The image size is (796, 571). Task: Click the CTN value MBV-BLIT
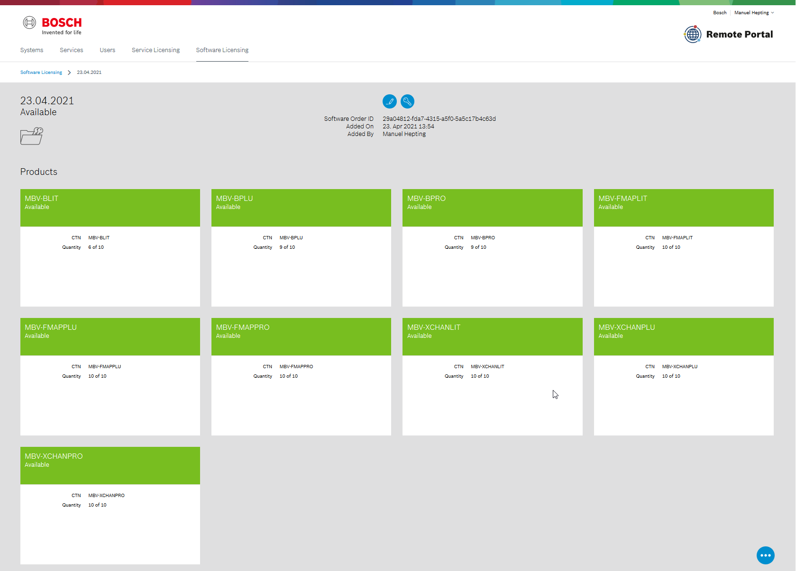click(x=99, y=238)
